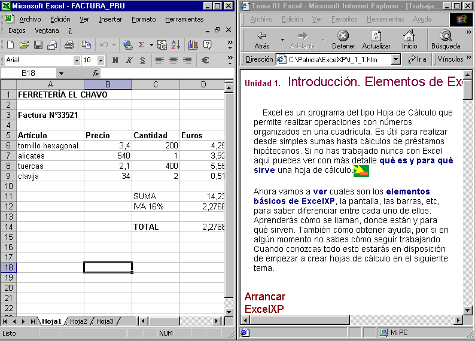Switch to the Hoja2 sheet tab
The height and width of the screenshot is (341, 475).
(79, 321)
